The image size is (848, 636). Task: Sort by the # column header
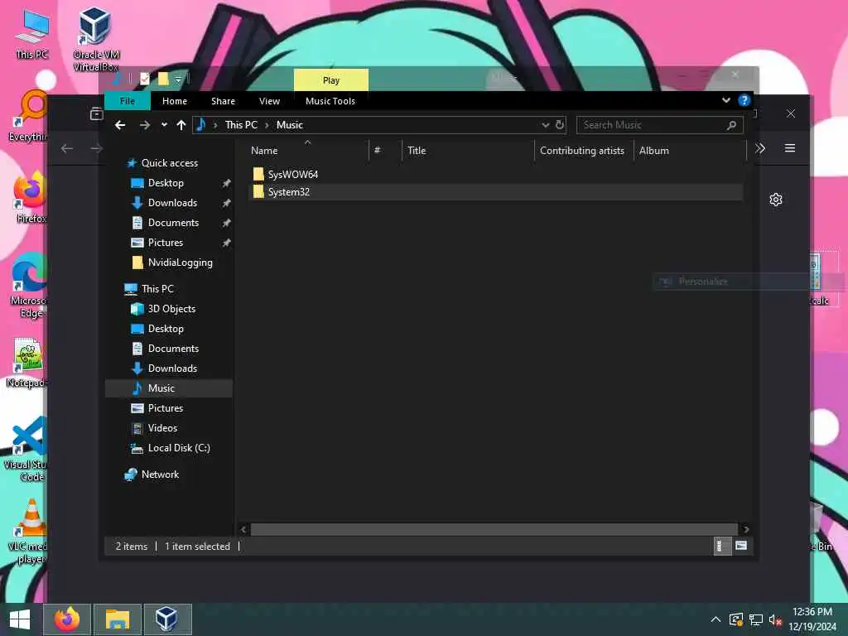click(x=385, y=151)
